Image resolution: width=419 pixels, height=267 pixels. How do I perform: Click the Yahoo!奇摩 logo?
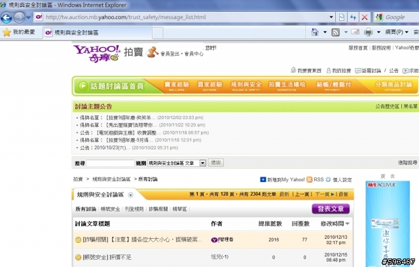coord(97,54)
